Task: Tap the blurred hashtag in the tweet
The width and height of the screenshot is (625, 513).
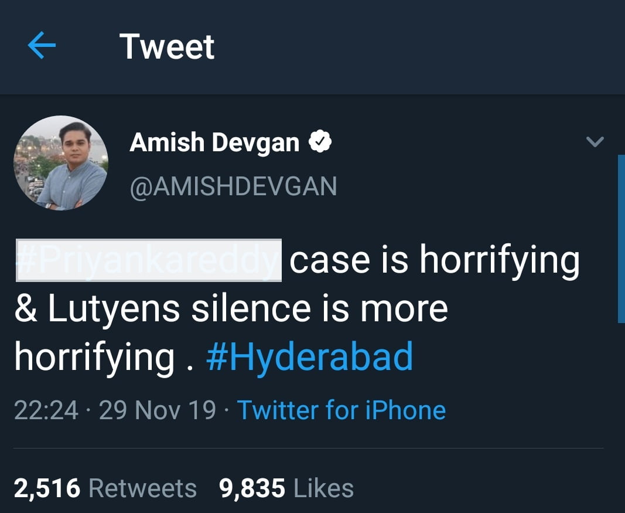Action: 148,260
